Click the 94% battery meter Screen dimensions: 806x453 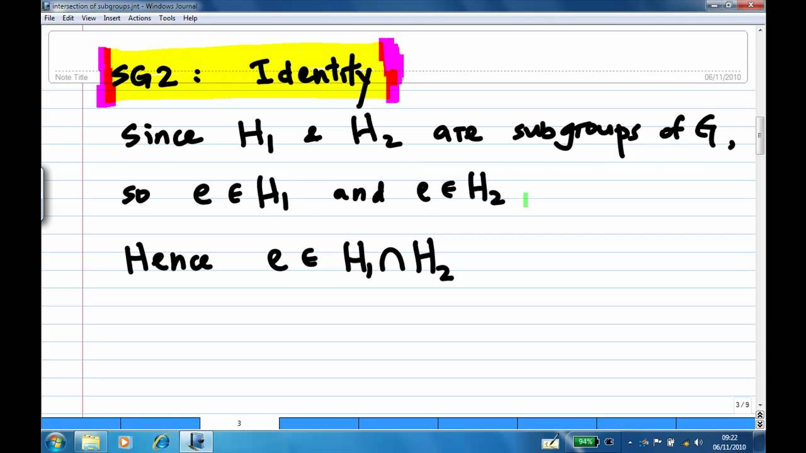[586, 442]
